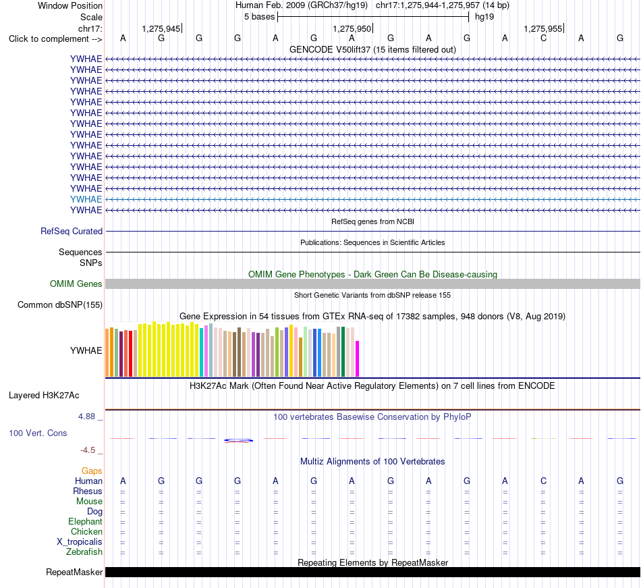
Task: Click the RepeatMasker track label
Action: coord(74,572)
